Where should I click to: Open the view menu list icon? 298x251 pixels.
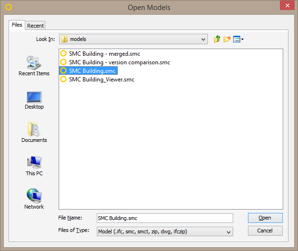(238, 40)
